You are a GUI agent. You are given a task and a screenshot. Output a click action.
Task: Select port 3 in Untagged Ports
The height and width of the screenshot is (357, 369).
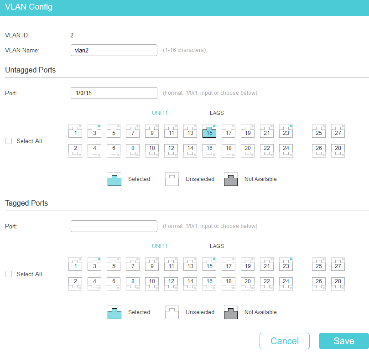point(94,131)
